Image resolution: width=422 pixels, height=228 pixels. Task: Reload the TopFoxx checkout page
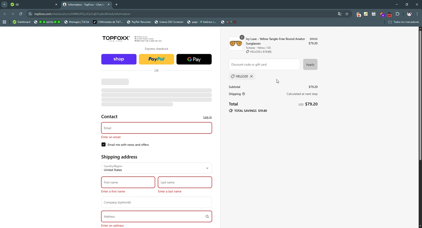(21, 14)
